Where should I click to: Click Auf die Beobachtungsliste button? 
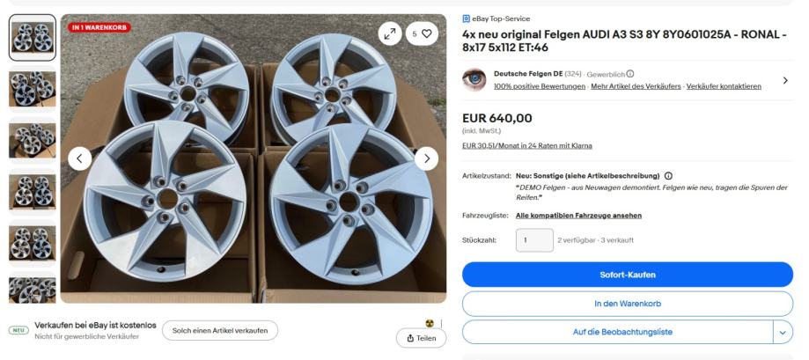point(616,332)
